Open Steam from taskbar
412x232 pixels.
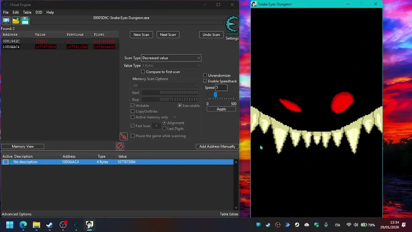[50, 225]
